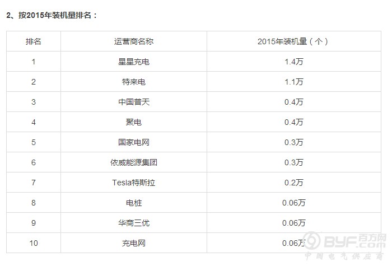The height and width of the screenshot is (266, 392).
Task: Select the 0.2万 value for Tesla特斯拉
Action: click(294, 183)
